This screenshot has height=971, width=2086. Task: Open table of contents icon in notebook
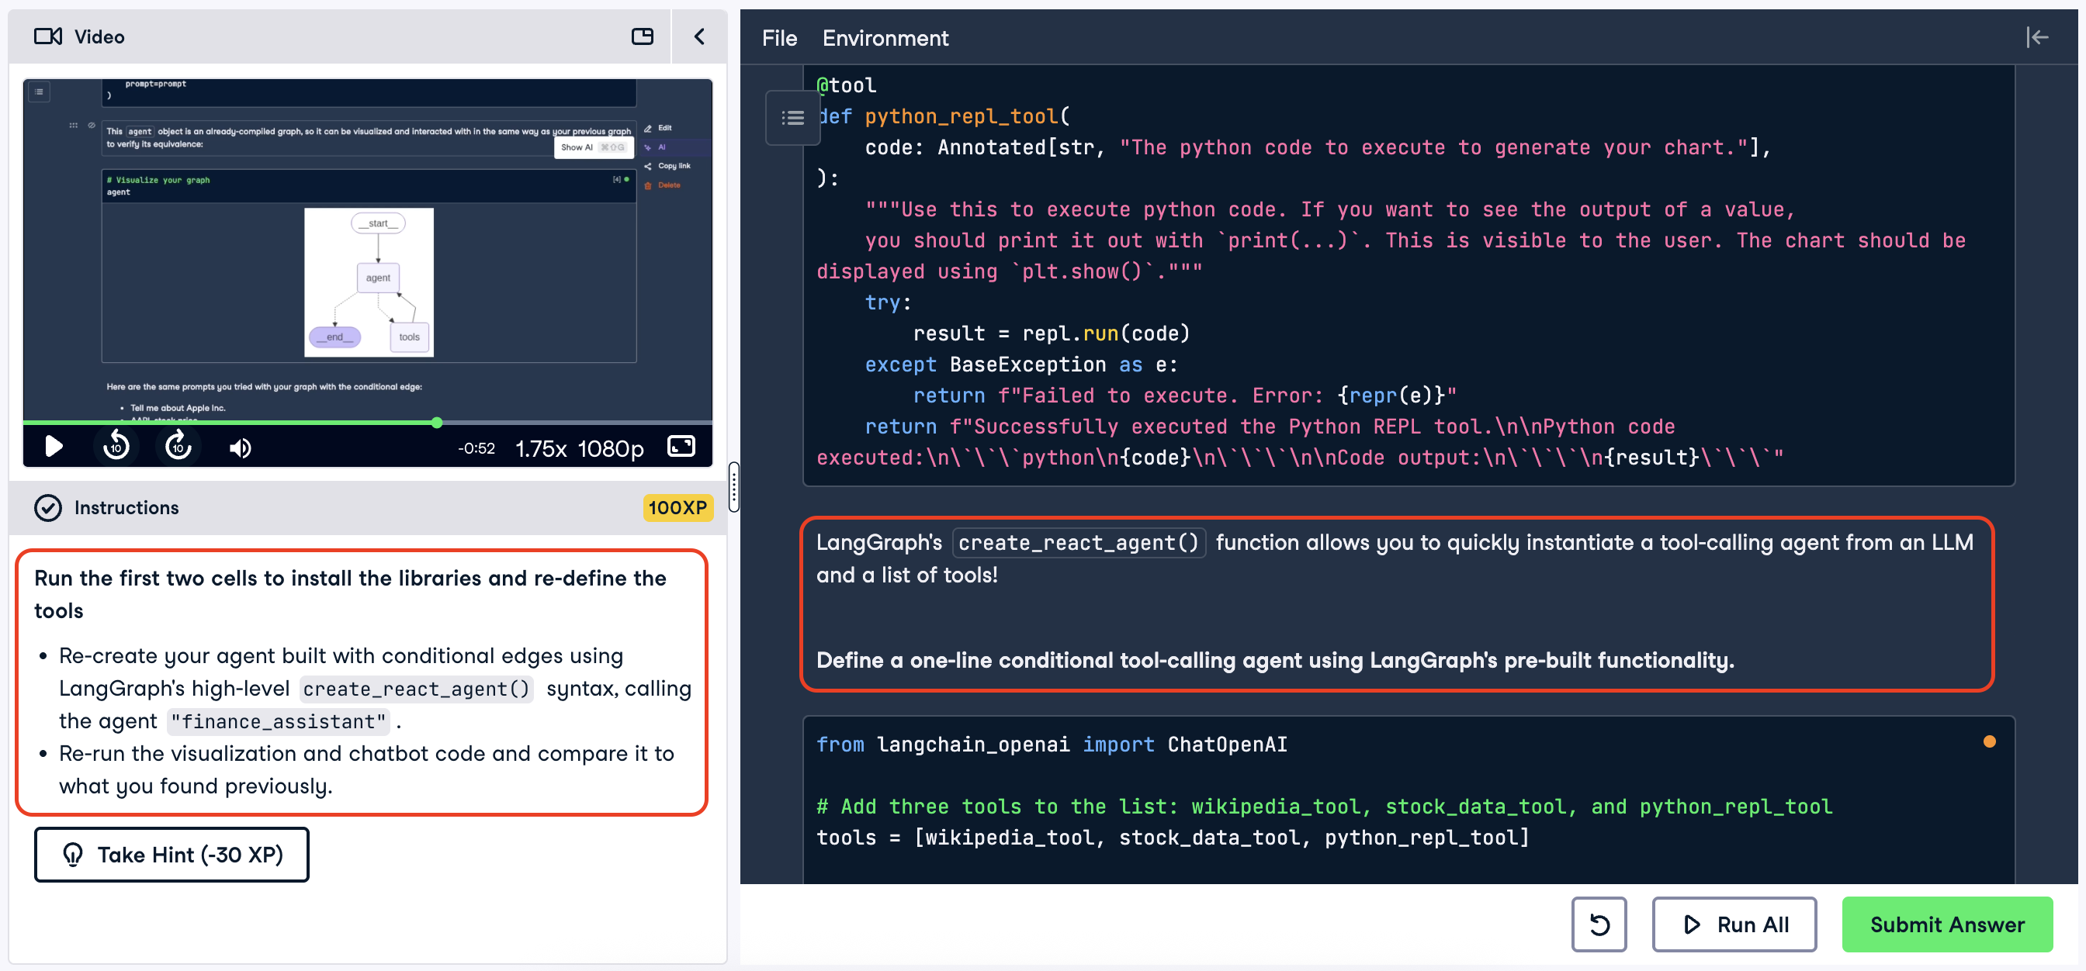tap(792, 118)
